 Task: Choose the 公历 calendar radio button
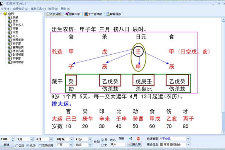(x=16, y=145)
